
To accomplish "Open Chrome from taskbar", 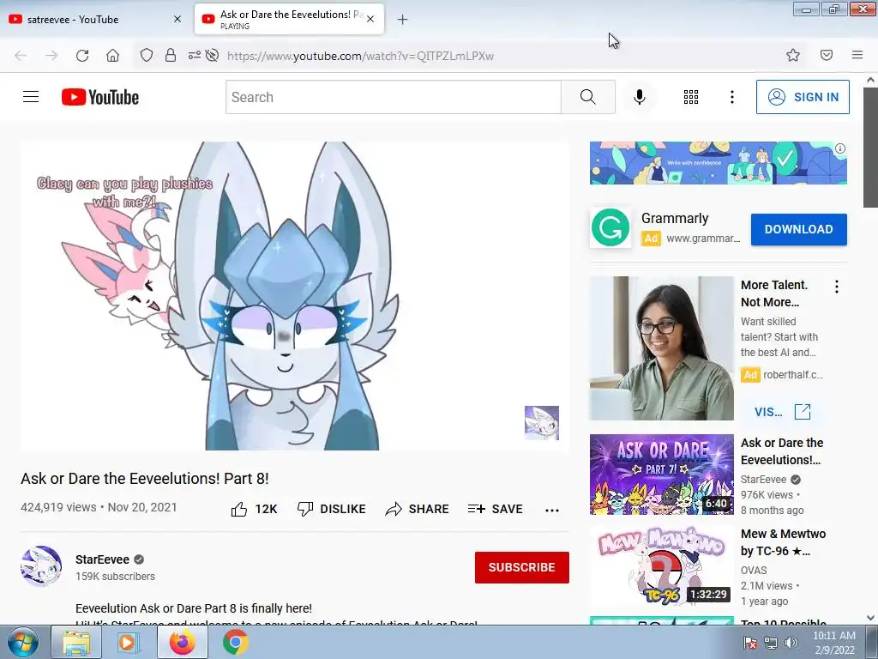I will 235,642.
